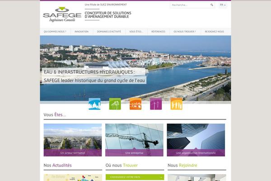Click the 'Où nous Trouver' heading
The width and height of the screenshot is (271, 181).
point(121,165)
